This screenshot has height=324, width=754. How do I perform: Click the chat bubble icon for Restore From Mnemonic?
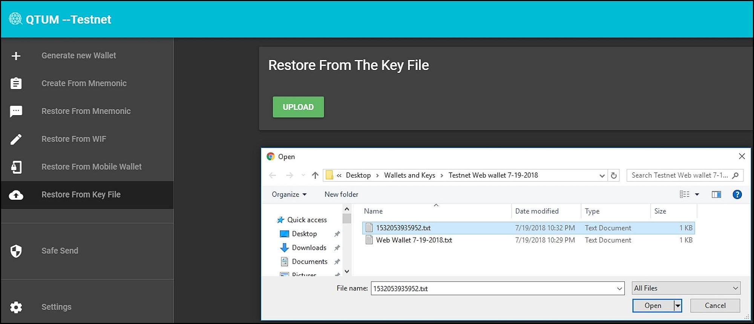[16, 111]
